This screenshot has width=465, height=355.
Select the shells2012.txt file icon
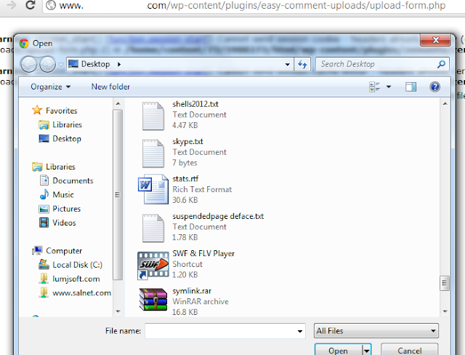153,116
